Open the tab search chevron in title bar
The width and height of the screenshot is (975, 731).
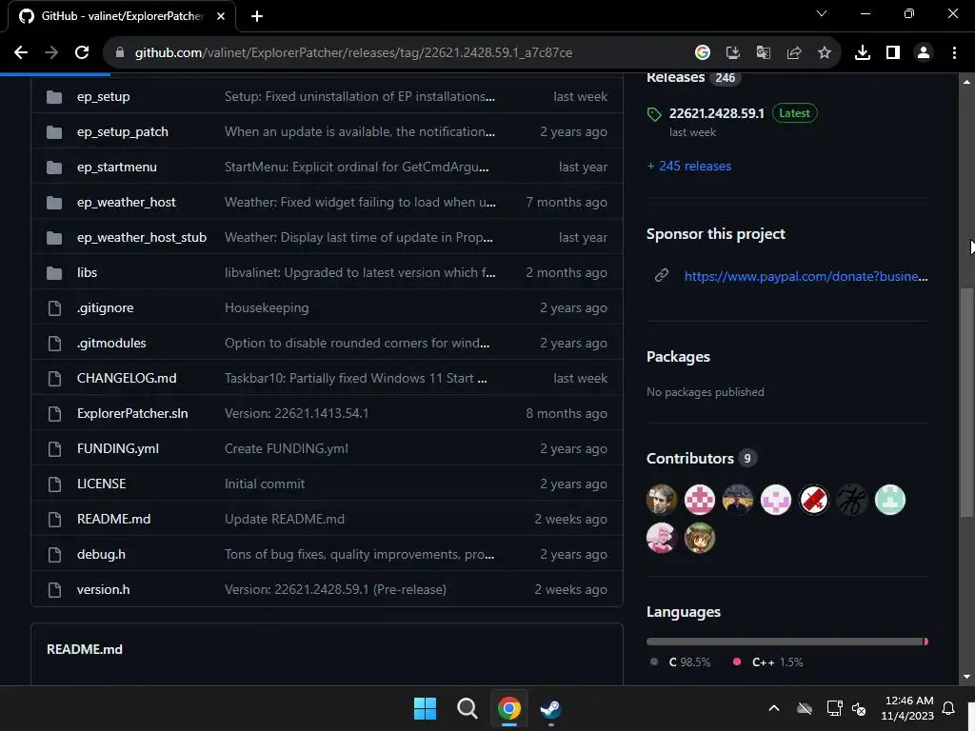[822, 13]
